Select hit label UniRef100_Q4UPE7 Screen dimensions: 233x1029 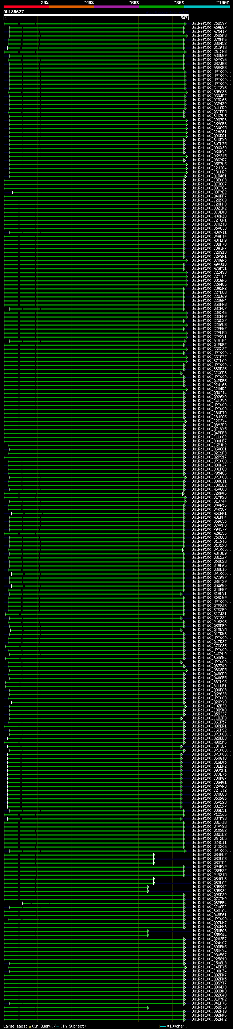(x=209, y=590)
